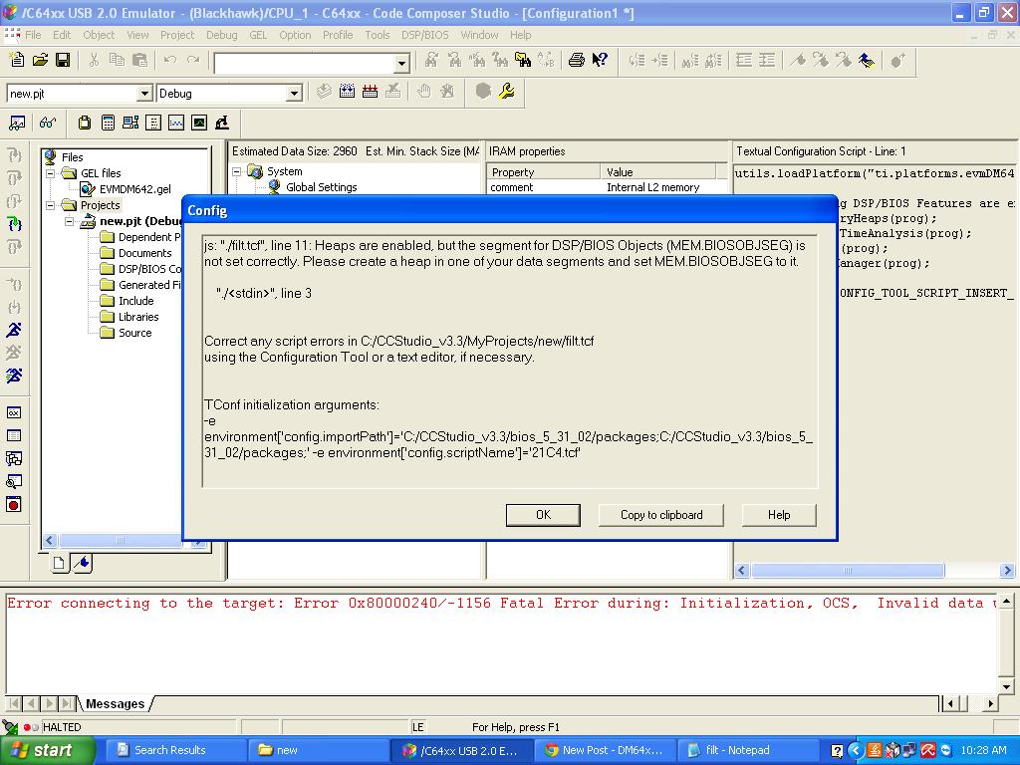Click the Print icon
The height and width of the screenshot is (765, 1020).
tap(577, 61)
